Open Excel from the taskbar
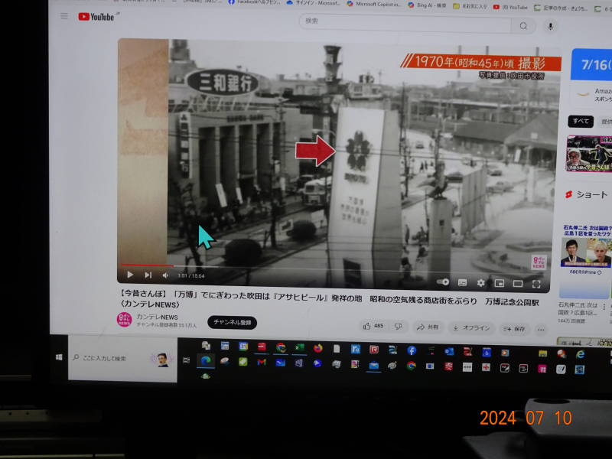This screenshot has width=612, height=459. (x=299, y=347)
